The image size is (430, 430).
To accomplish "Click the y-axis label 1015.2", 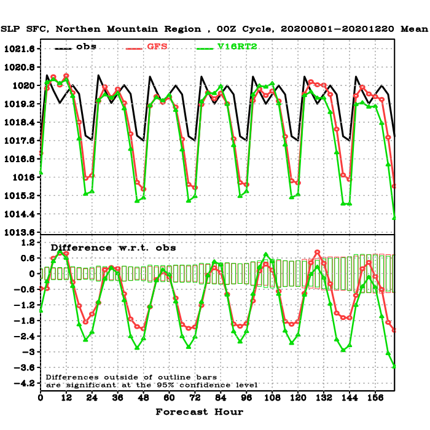I will pos(20,196).
